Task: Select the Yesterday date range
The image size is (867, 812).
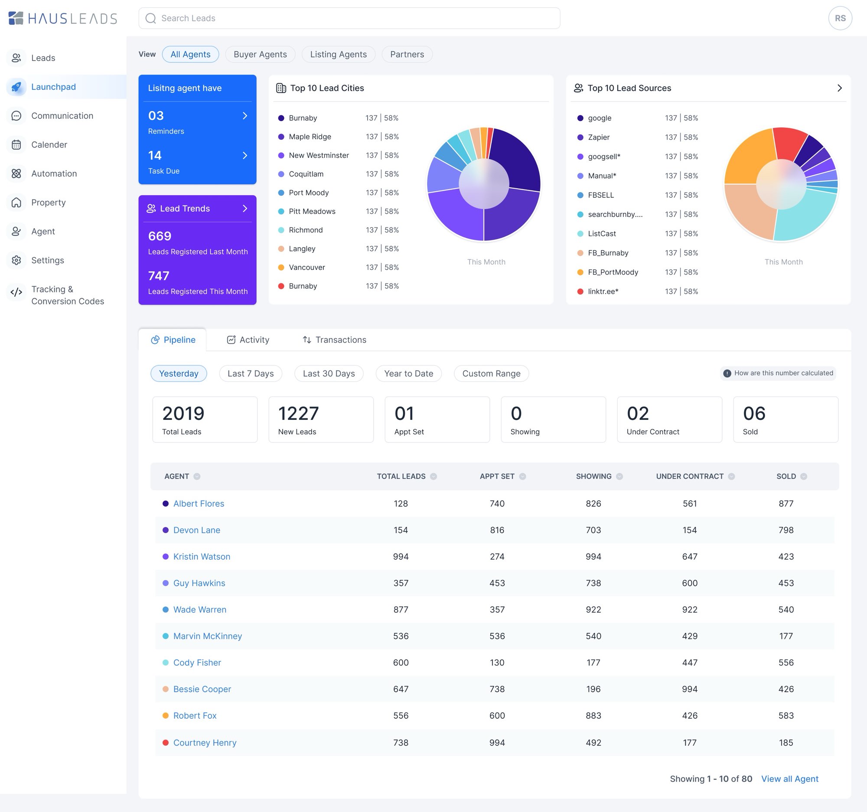Action: [x=179, y=373]
